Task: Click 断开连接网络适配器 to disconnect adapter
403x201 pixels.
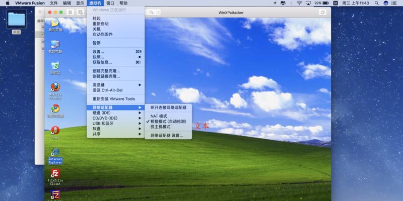Action: coord(168,108)
